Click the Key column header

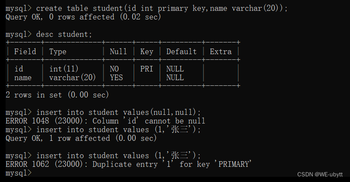[147, 52]
